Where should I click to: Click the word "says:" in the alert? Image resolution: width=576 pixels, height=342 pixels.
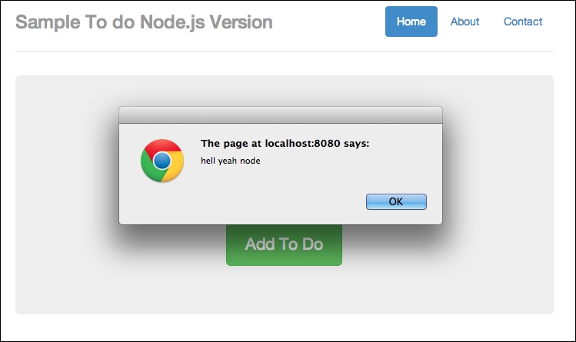(x=355, y=143)
